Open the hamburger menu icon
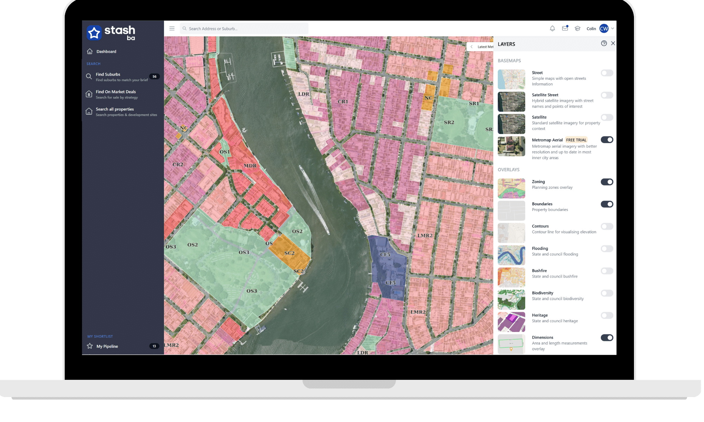The image size is (704, 422). pyautogui.click(x=172, y=28)
